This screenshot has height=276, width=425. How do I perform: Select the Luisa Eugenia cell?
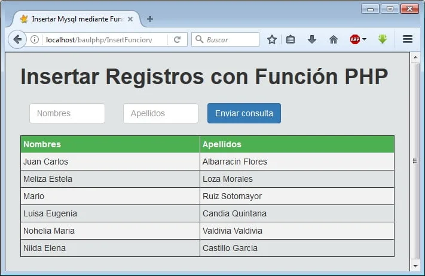(x=110, y=213)
